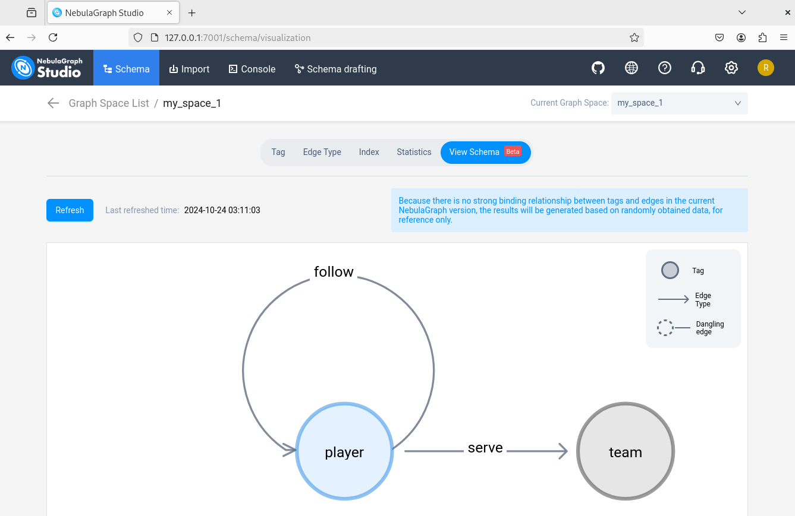Select the Index tab

tap(369, 152)
